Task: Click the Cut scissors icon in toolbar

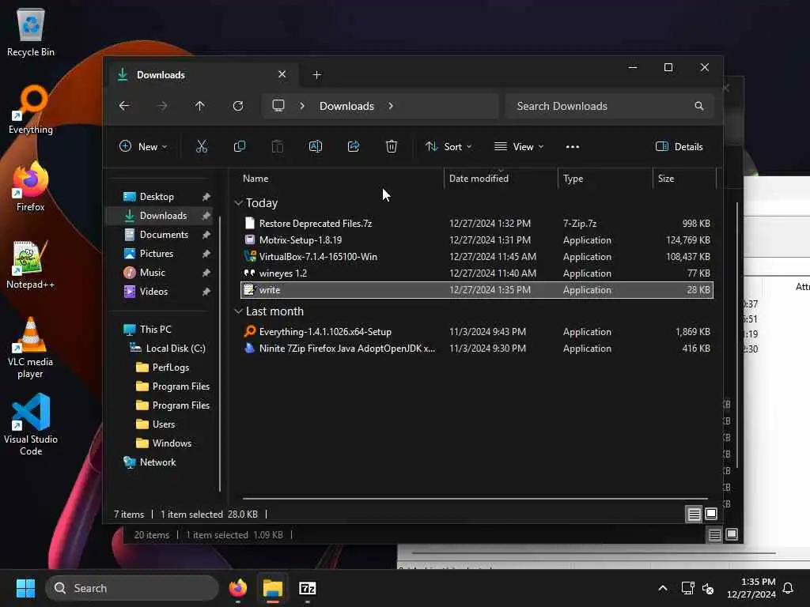Action: (202, 146)
